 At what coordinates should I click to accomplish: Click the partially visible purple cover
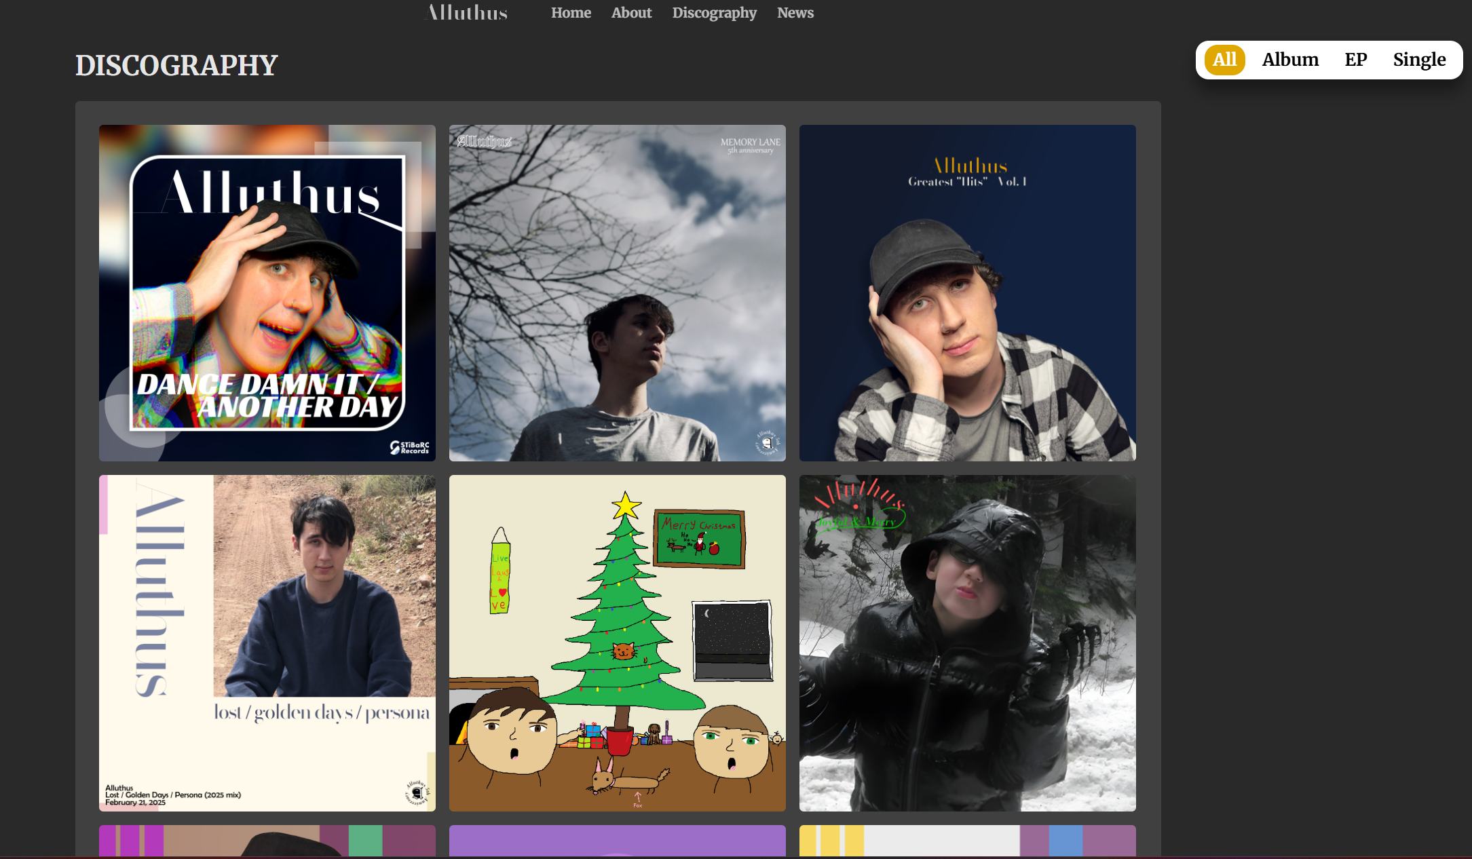[x=617, y=841]
